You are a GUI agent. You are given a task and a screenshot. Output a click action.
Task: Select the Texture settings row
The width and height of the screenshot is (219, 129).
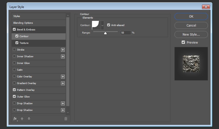tap(39, 43)
